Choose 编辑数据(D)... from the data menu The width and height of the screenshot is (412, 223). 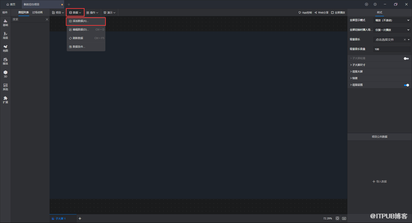point(86,30)
